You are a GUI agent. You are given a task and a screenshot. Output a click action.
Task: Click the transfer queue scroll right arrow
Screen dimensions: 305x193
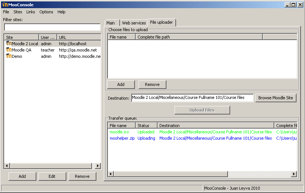tap(294, 174)
